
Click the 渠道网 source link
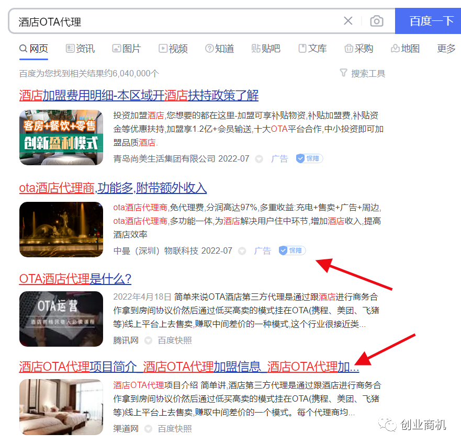[x=126, y=429]
